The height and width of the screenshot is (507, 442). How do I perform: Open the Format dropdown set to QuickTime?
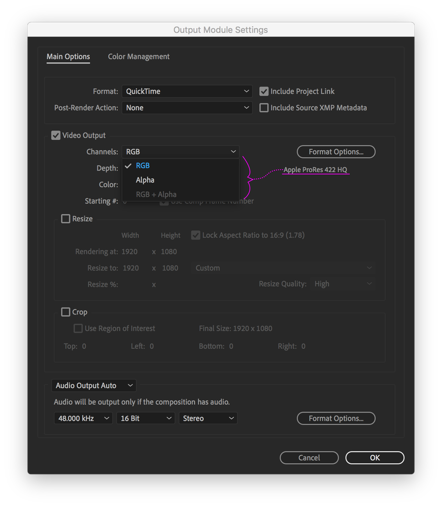coord(186,91)
